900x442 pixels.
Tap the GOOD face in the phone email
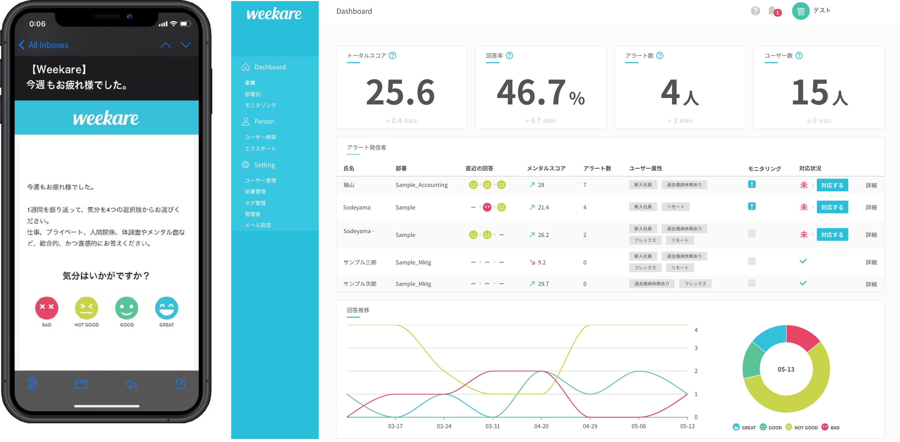(x=127, y=308)
